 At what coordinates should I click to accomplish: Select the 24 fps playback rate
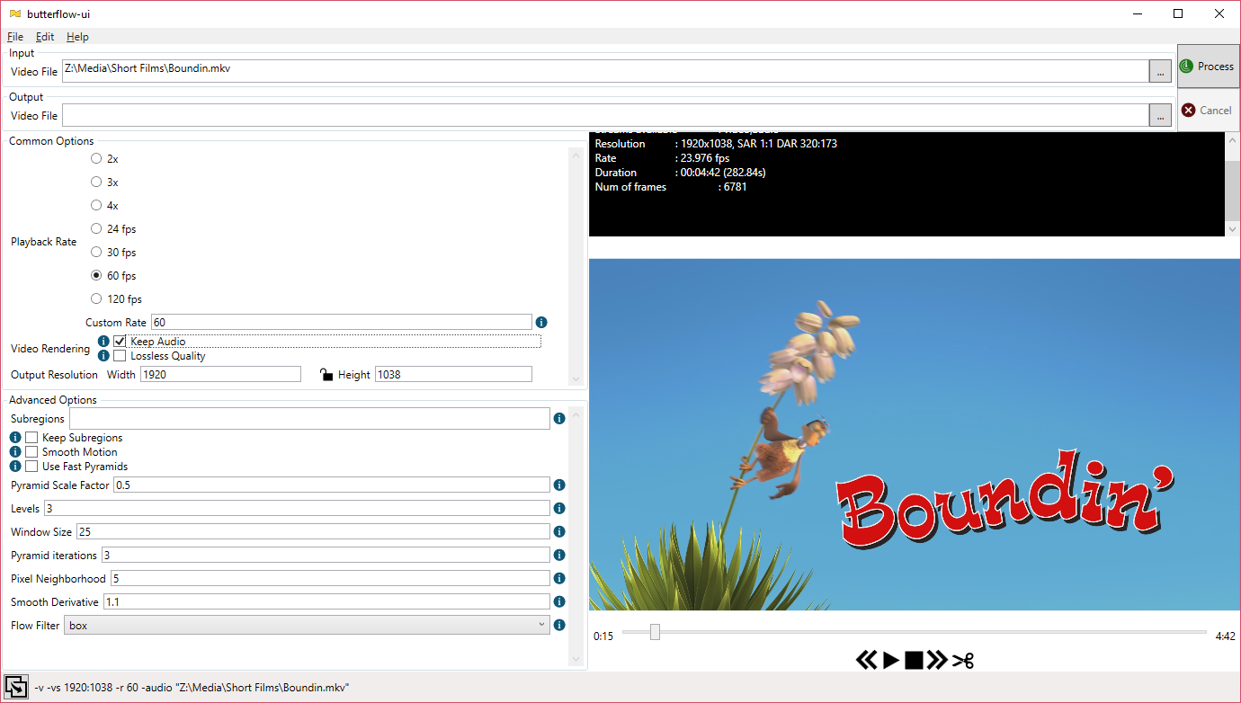click(96, 229)
